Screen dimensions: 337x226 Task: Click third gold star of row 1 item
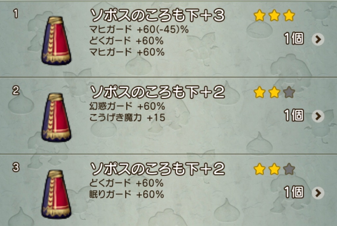(289, 16)
